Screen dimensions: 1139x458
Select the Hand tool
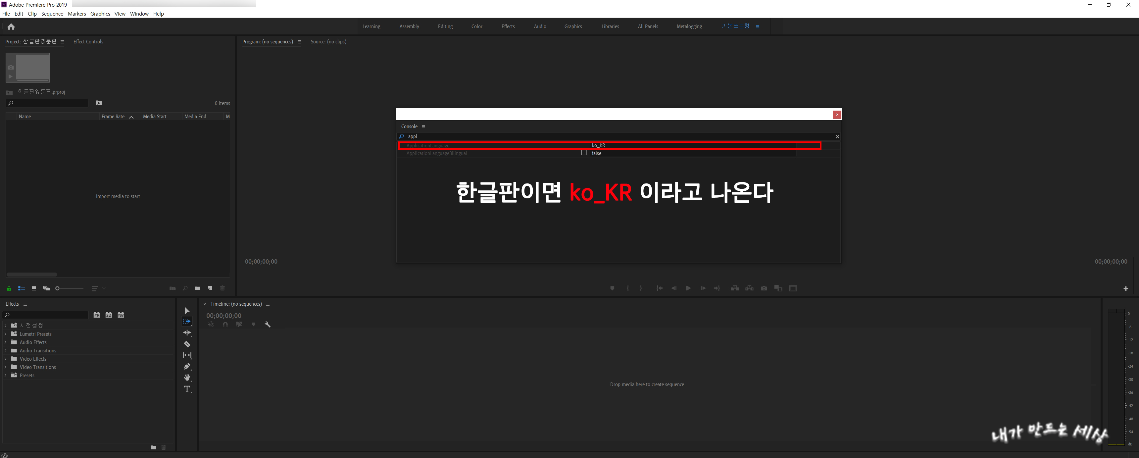click(x=187, y=377)
